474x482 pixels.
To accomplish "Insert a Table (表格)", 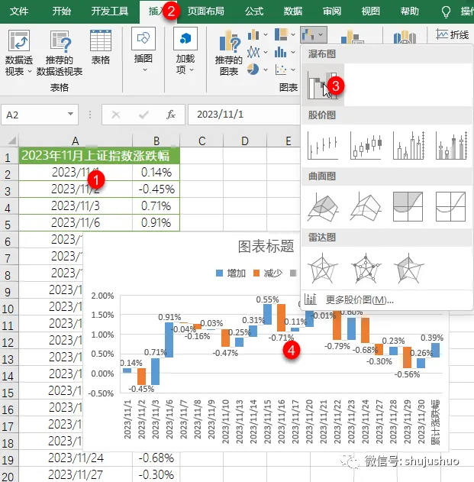I will tap(101, 47).
